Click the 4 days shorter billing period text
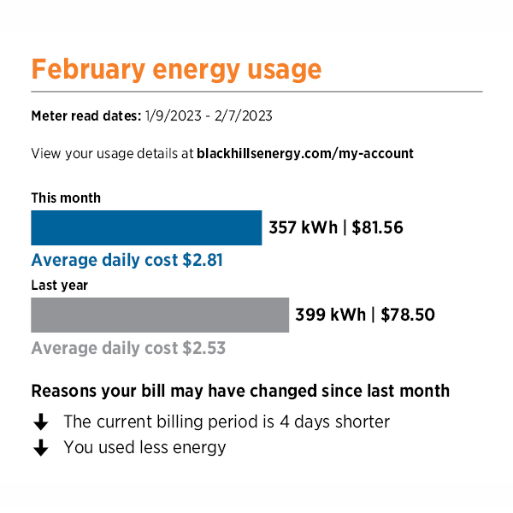Screen dimensions: 513x513 click(227, 422)
